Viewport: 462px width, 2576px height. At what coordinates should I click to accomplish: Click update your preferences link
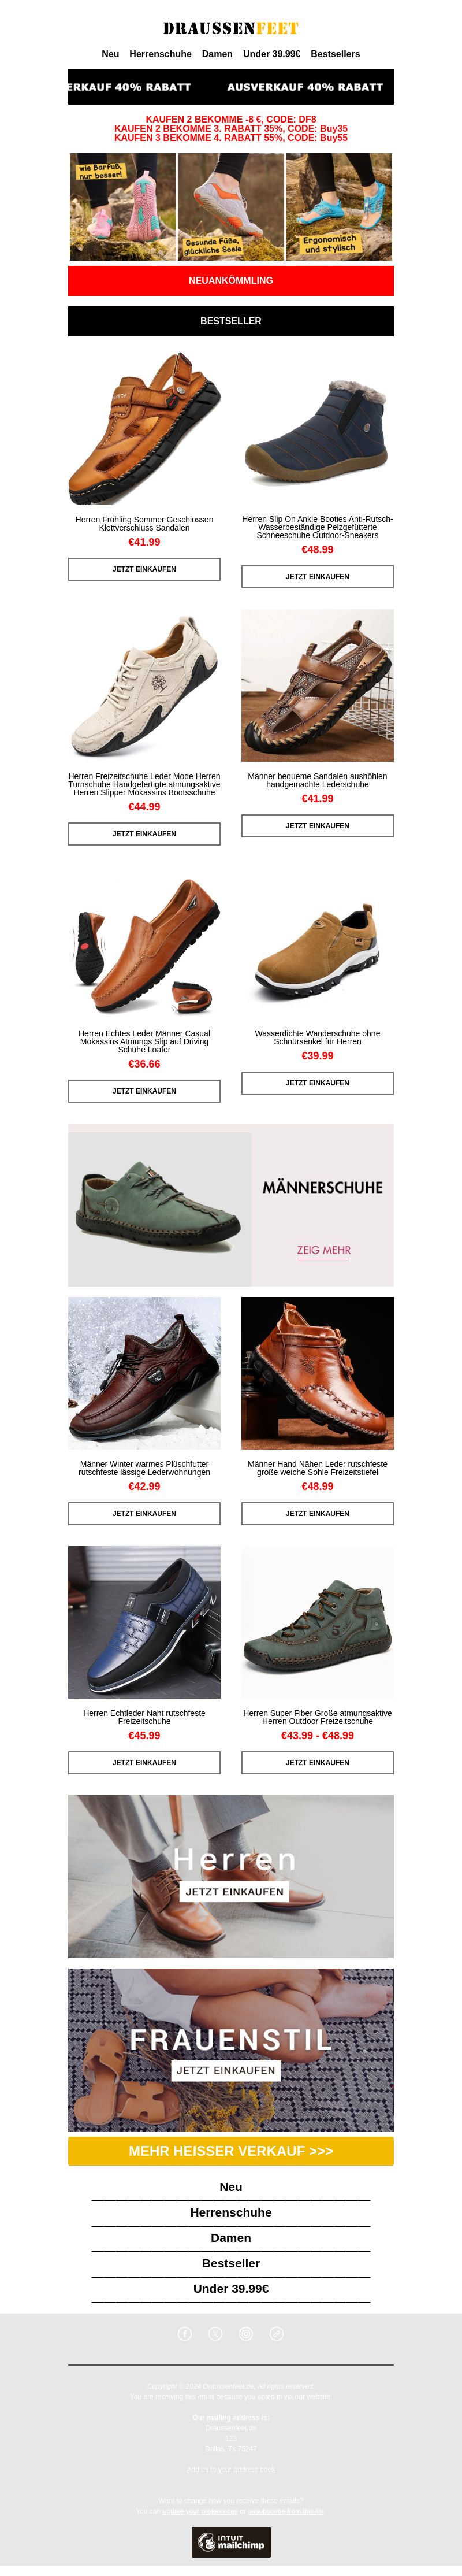[200, 2511]
